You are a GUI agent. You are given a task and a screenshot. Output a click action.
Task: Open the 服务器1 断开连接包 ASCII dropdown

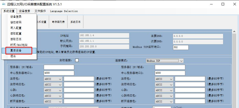(53, 101)
